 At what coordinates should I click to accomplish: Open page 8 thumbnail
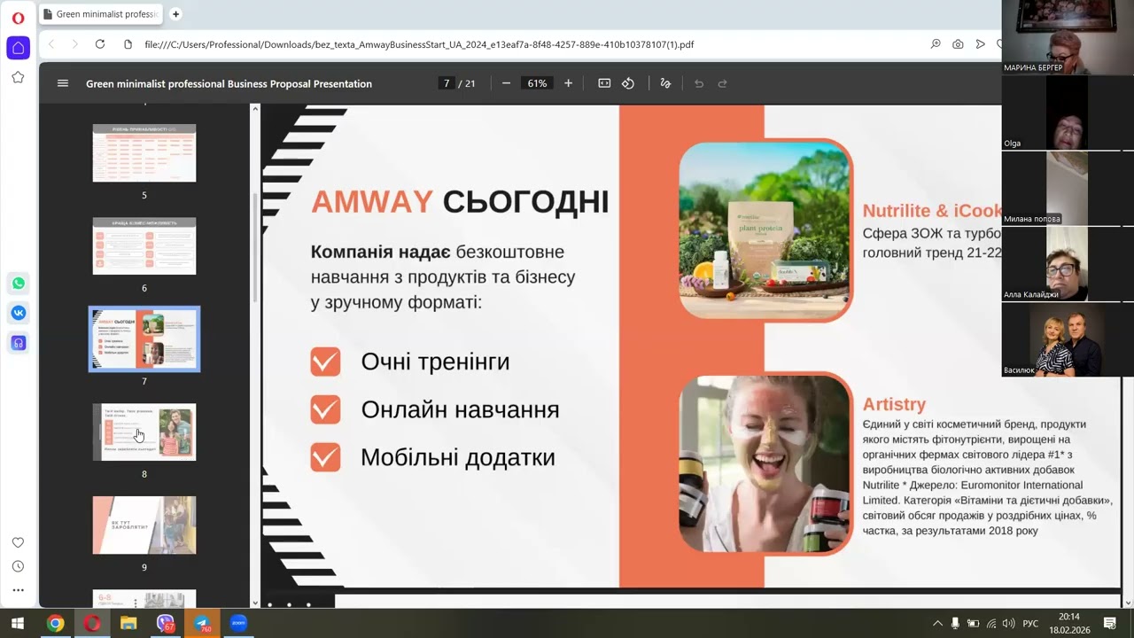(x=144, y=432)
